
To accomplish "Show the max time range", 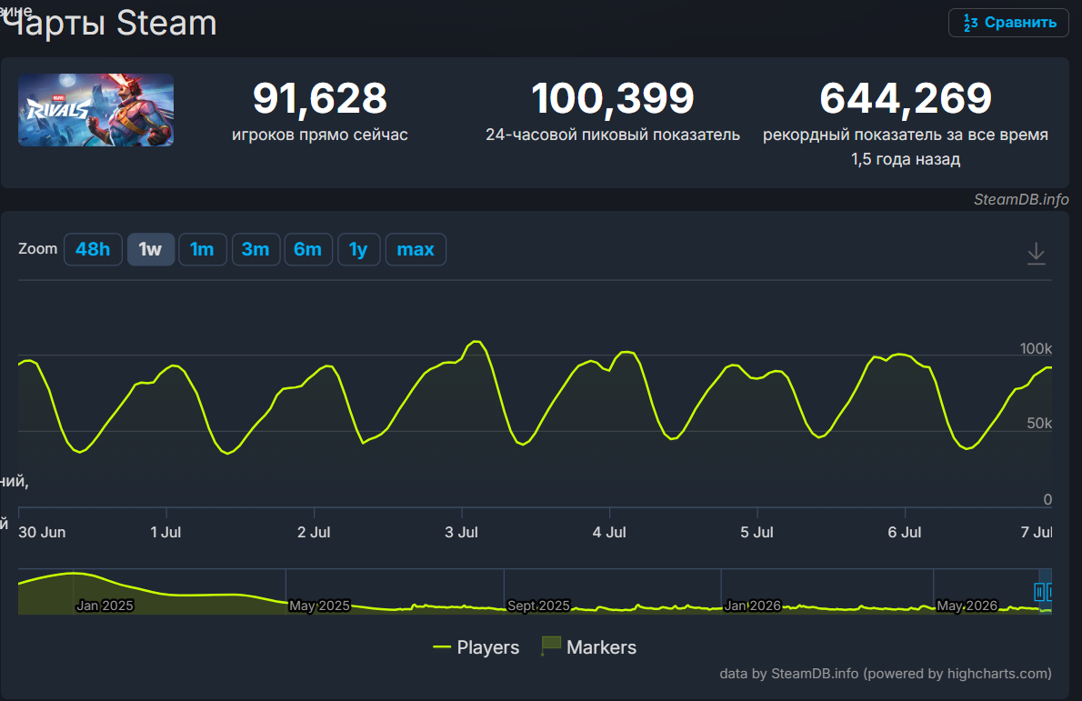I will coord(416,249).
